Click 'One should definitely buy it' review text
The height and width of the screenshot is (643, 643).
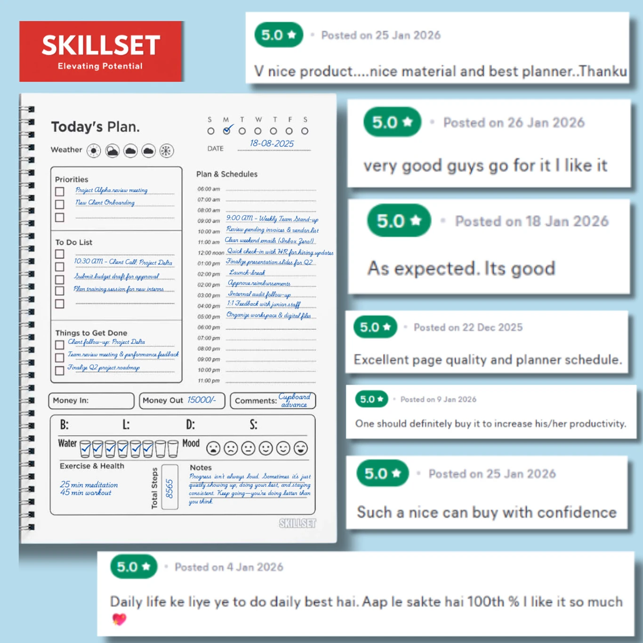[490, 424]
